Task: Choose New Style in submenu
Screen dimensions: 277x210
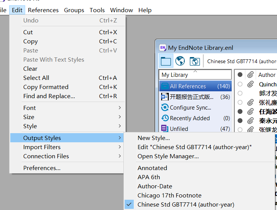Action: pos(199,138)
